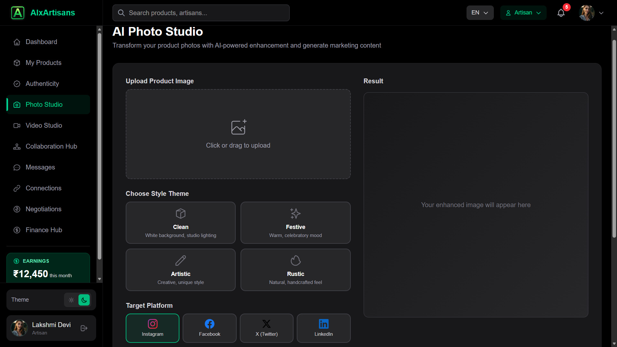
Task: Open the notifications bell
Action: pos(561,13)
